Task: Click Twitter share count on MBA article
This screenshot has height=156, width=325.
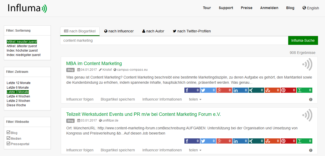Action: click(208, 90)
